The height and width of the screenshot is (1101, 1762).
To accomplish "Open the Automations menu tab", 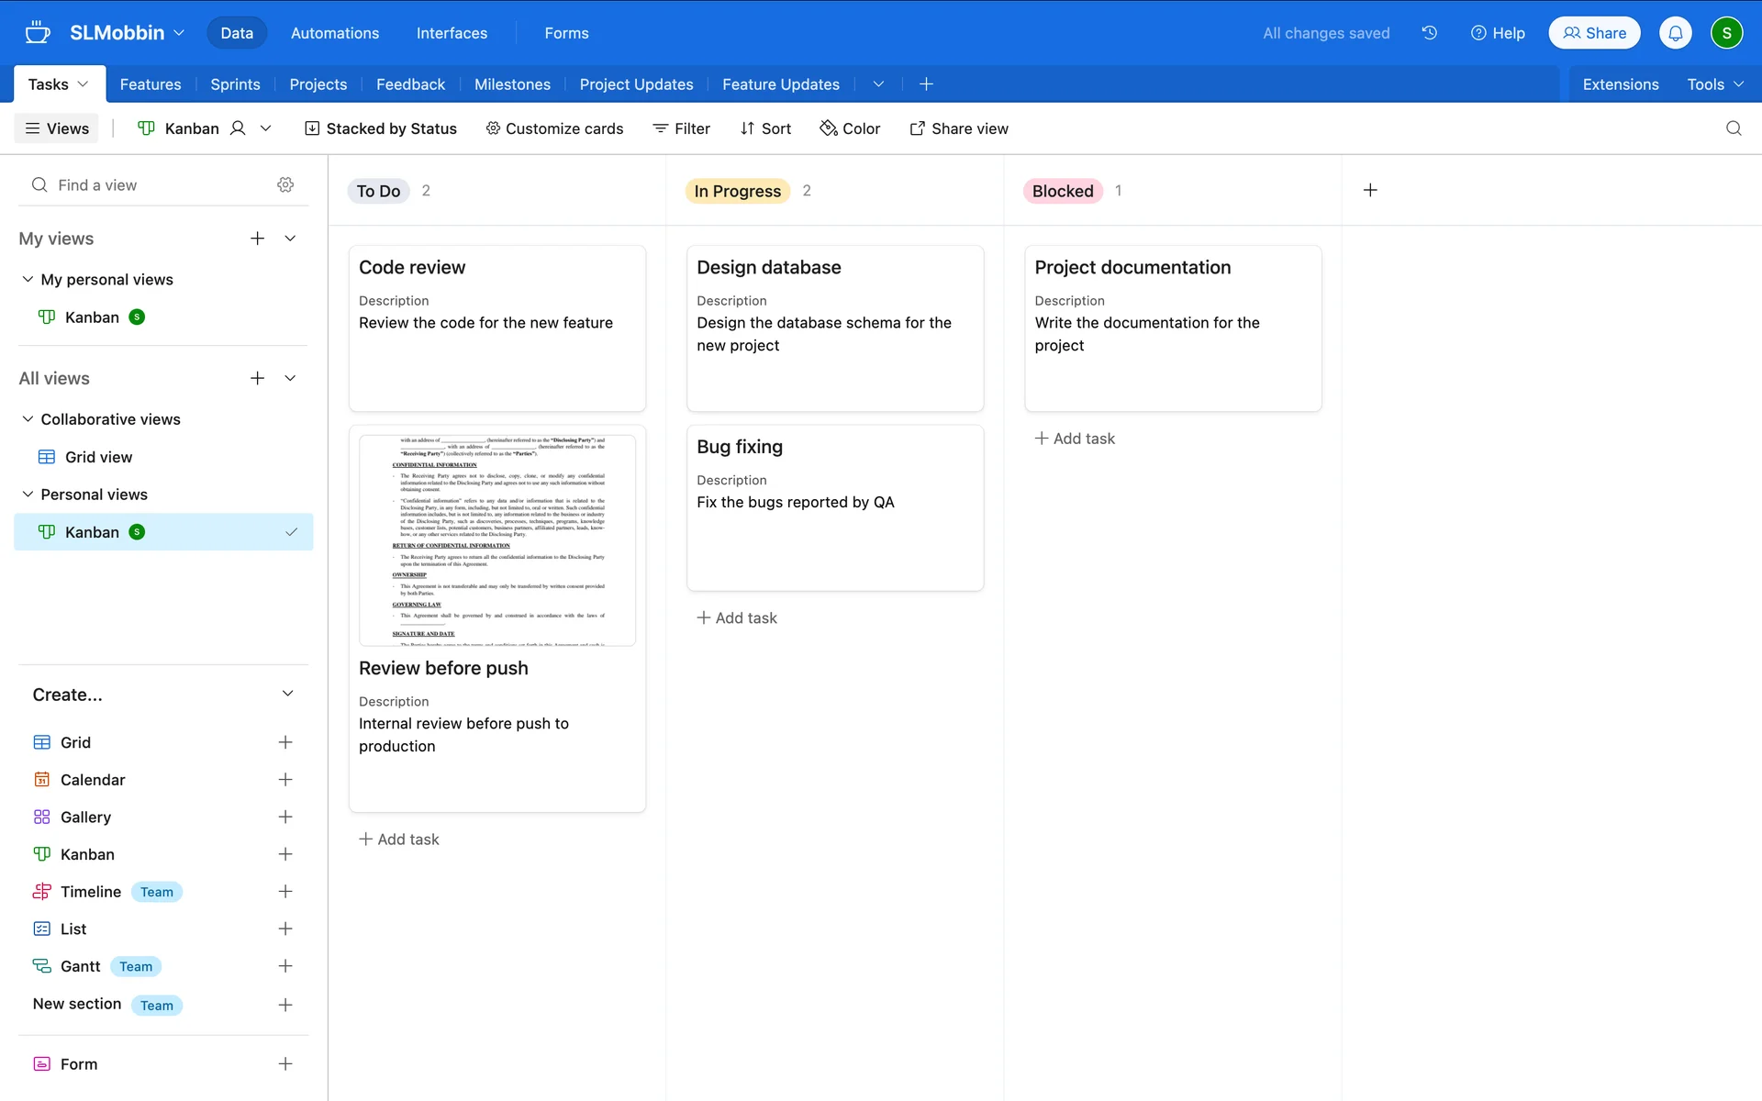I will (x=335, y=33).
